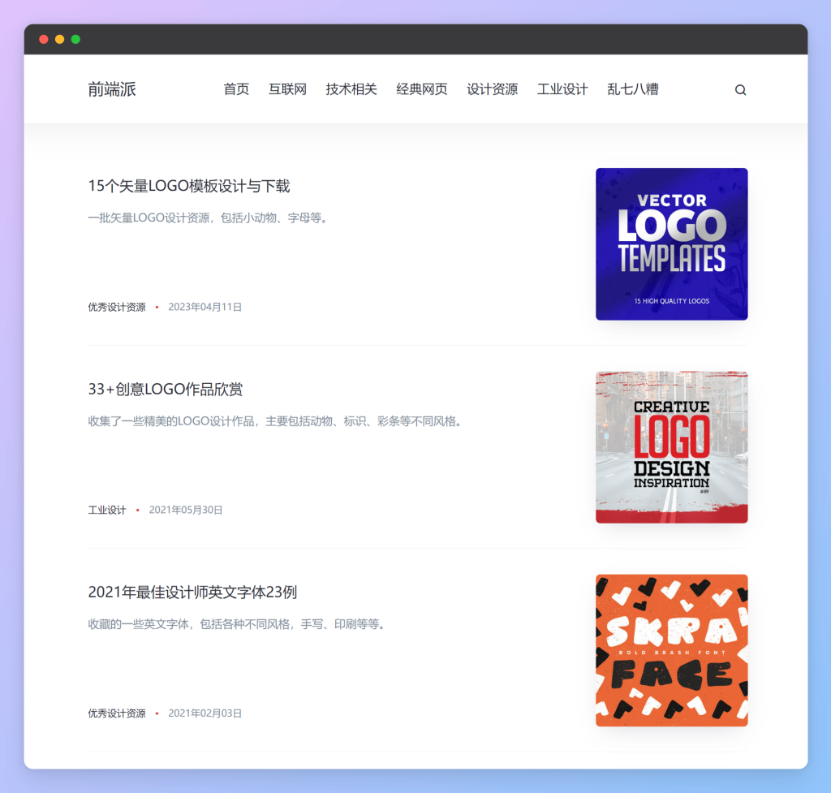This screenshot has width=831, height=793.
Task: Click 优秀设计资源 category under first article
Action: [x=117, y=307]
